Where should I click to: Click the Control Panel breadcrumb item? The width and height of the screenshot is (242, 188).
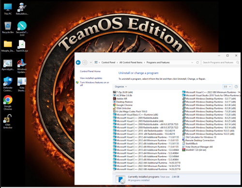coord(108,62)
